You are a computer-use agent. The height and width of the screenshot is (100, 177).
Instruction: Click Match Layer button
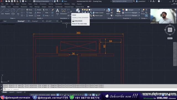tap(98, 16)
